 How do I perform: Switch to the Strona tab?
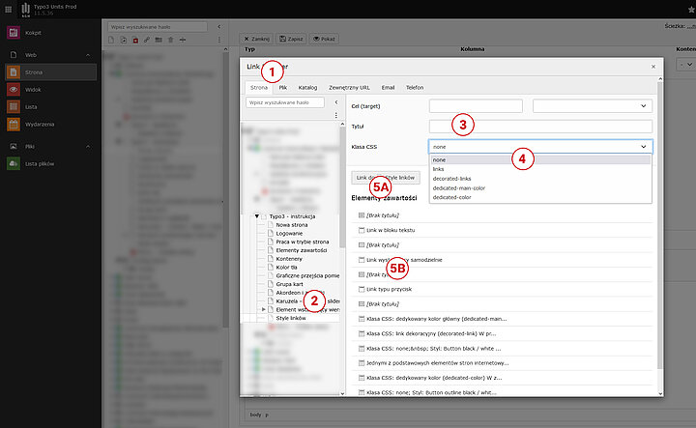click(259, 87)
